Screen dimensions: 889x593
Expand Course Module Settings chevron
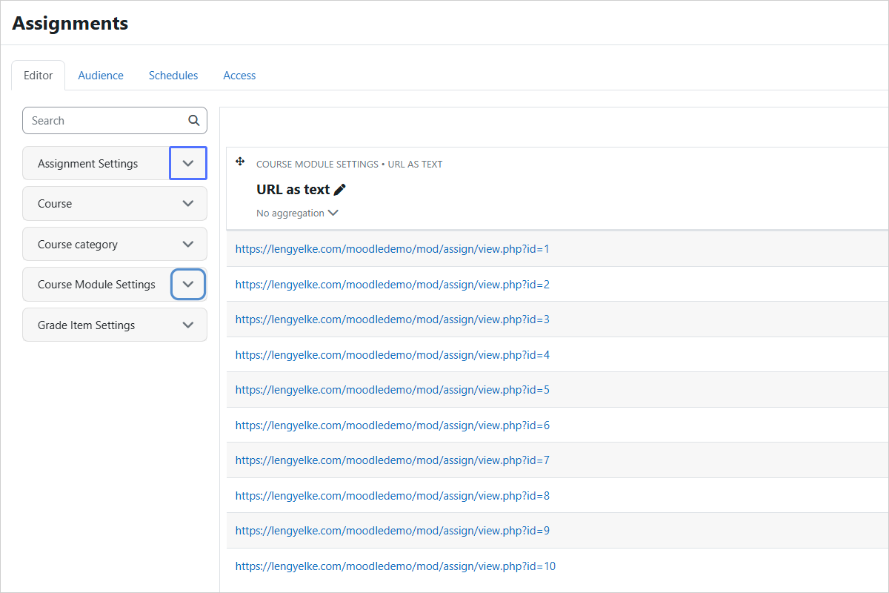(188, 284)
